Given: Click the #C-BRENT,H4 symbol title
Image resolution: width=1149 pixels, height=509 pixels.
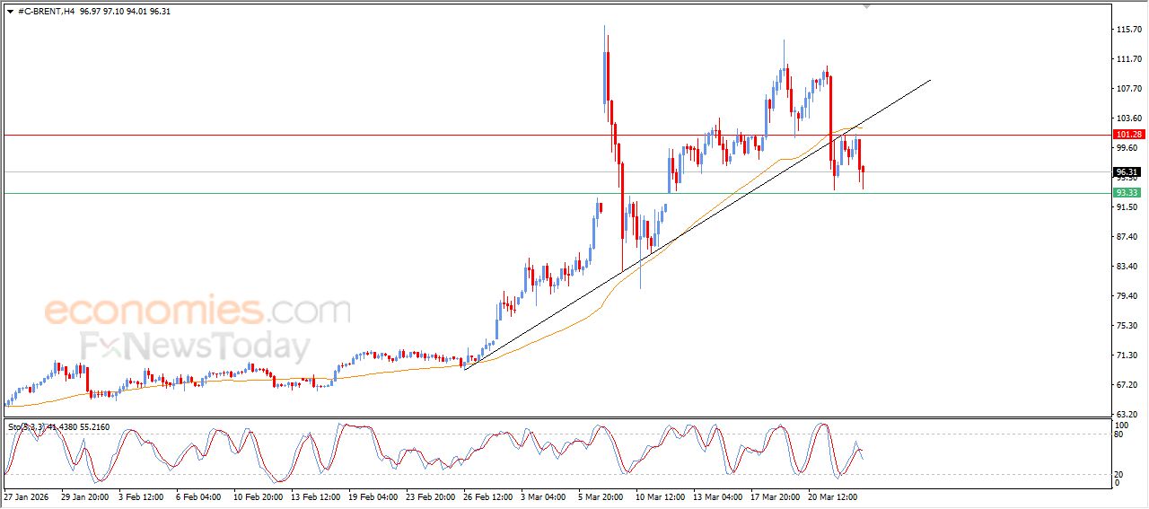Looking at the screenshot, I should click(x=47, y=13).
